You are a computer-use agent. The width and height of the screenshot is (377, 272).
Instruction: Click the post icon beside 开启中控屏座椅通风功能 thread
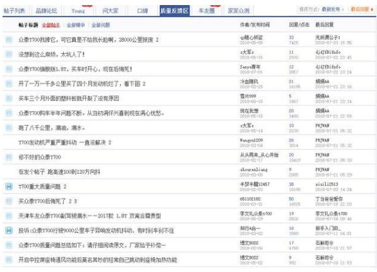tap(9, 260)
